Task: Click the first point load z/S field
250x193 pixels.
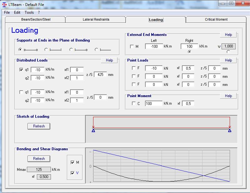Action: (x=214, y=68)
